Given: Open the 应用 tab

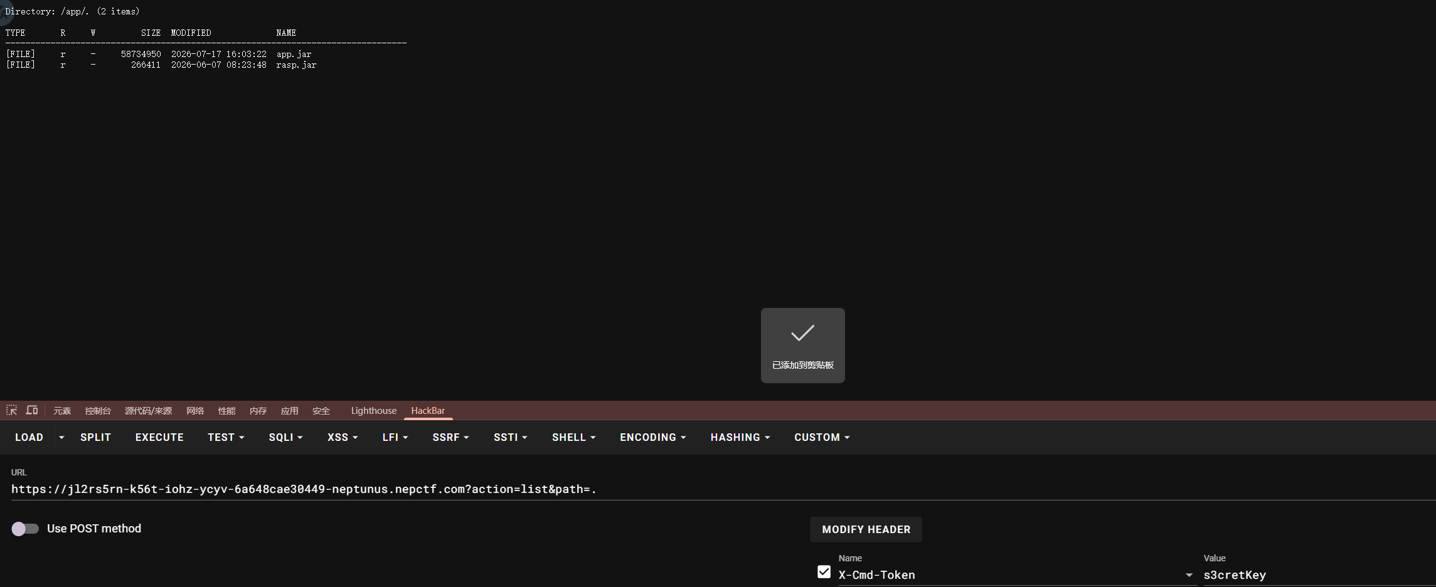Looking at the screenshot, I should point(289,411).
